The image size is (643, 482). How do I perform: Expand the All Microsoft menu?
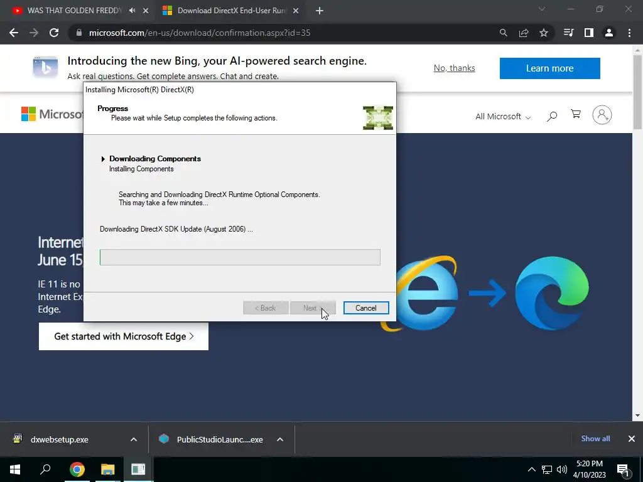[503, 116]
